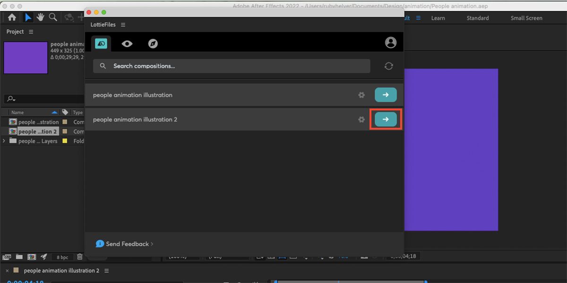Click the Project panel search field
The width and height of the screenshot is (567, 283).
[44, 99]
